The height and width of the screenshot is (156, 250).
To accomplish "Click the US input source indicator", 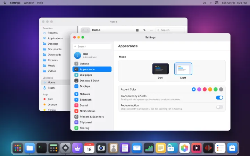I will tap(205, 3).
